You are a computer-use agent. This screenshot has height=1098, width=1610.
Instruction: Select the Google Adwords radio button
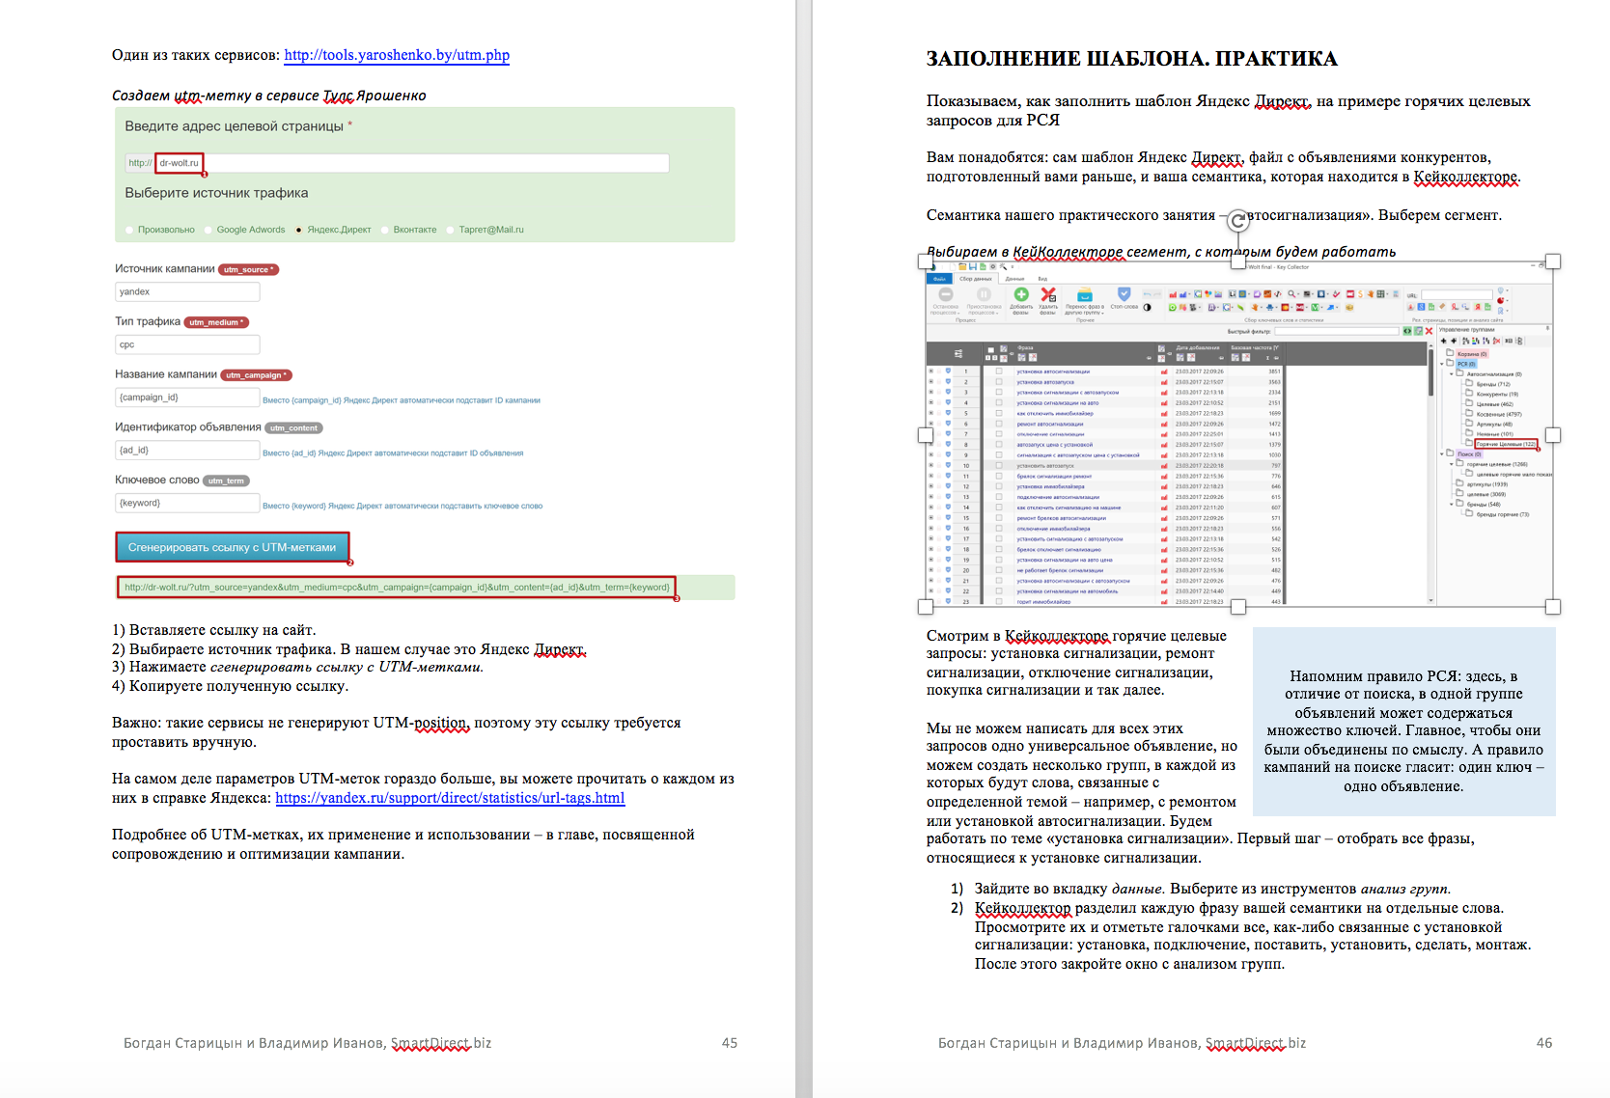point(208,230)
